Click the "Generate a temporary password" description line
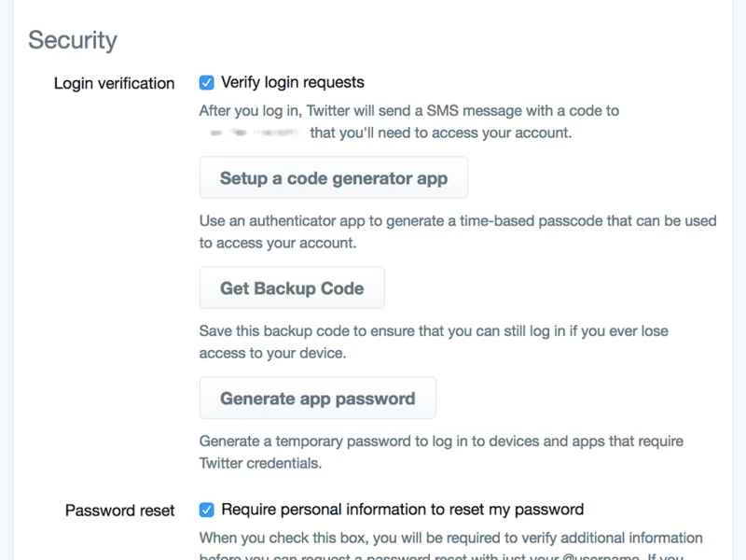Screen dimensions: 746x560 click(x=442, y=441)
